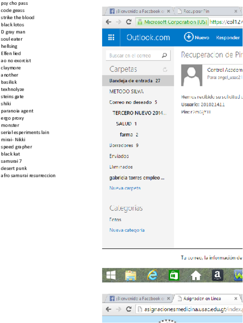
Task: Open Internet Explorer from the taskbar
Action: (x=153, y=275)
